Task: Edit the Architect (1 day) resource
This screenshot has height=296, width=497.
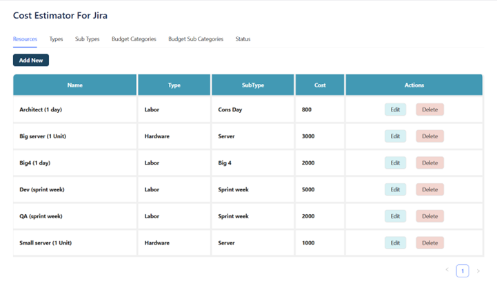Action: coord(395,109)
